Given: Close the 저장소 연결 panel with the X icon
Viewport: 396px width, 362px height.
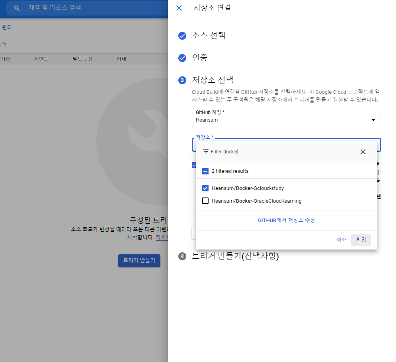Looking at the screenshot, I should (179, 8).
